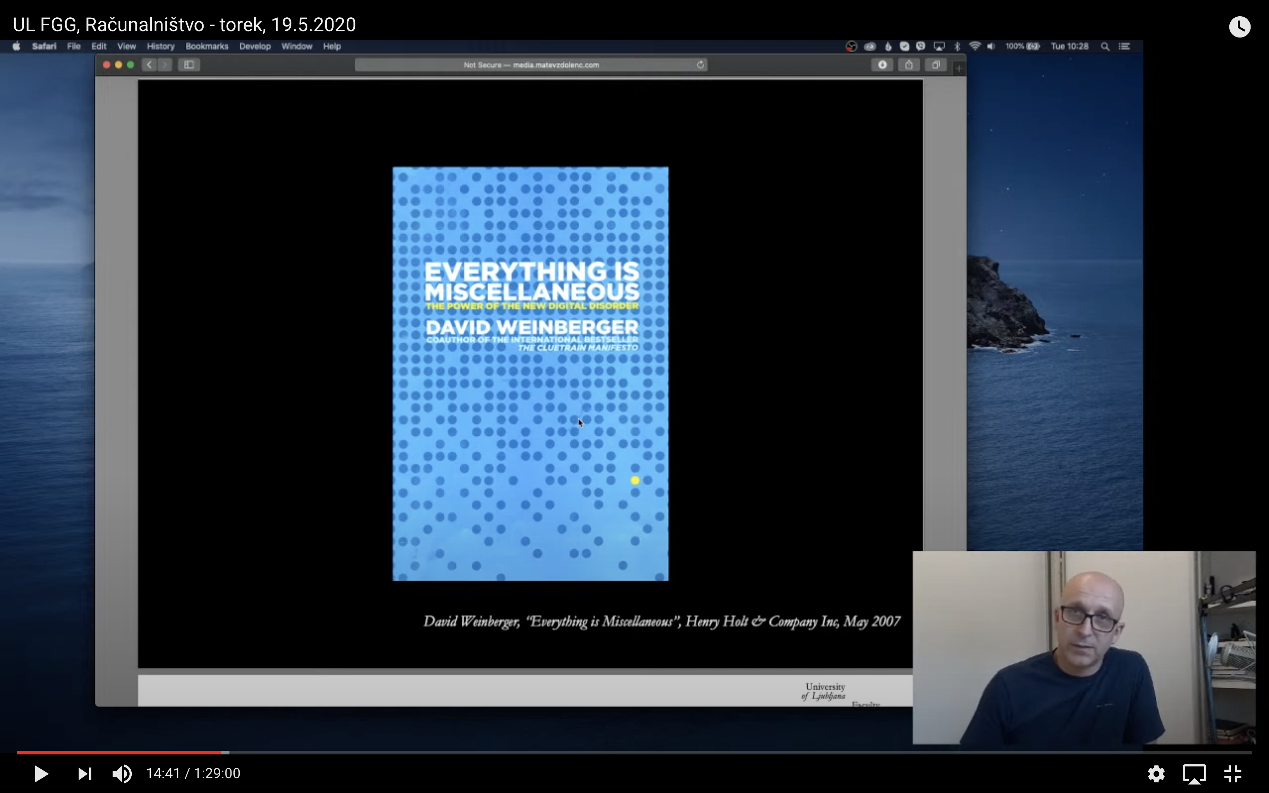This screenshot has width=1269, height=793.
Task: Click the video title UL FGG, Računalništvo
Action: click(184, 25)
